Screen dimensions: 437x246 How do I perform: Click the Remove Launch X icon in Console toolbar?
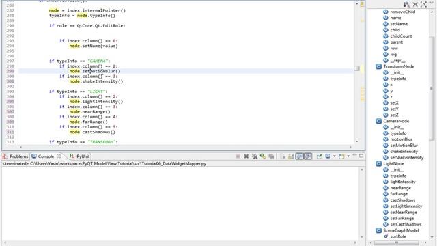246,156
